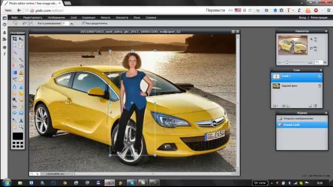Open the Редактировать menu
This screenshot has width=333, height=187.
(x=33, y=18)
